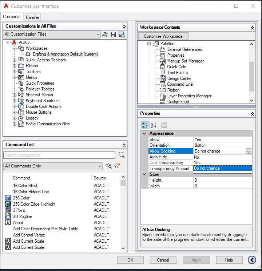Switch properties to Categorized view

point(145,125)
